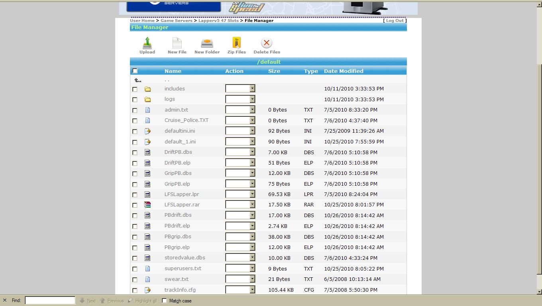Click the Log Out link
Screen dimensions: 542x306
(x=395, y=20)
